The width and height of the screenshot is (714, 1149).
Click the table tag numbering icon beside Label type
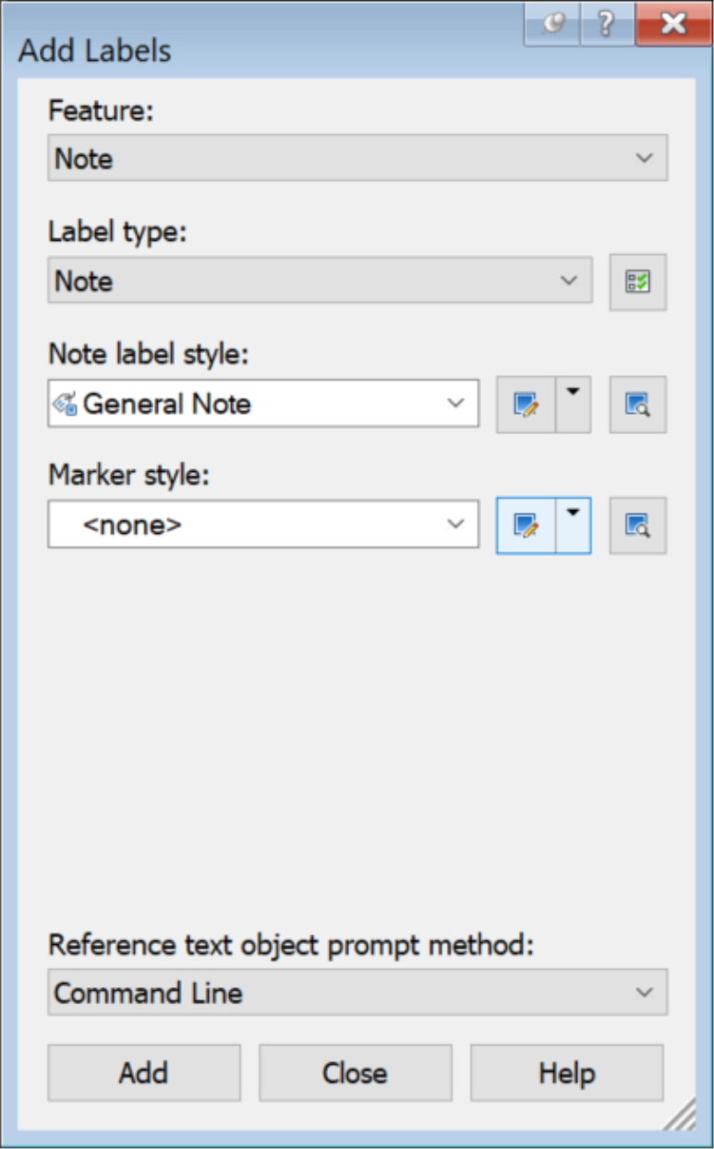click(637, 282)
